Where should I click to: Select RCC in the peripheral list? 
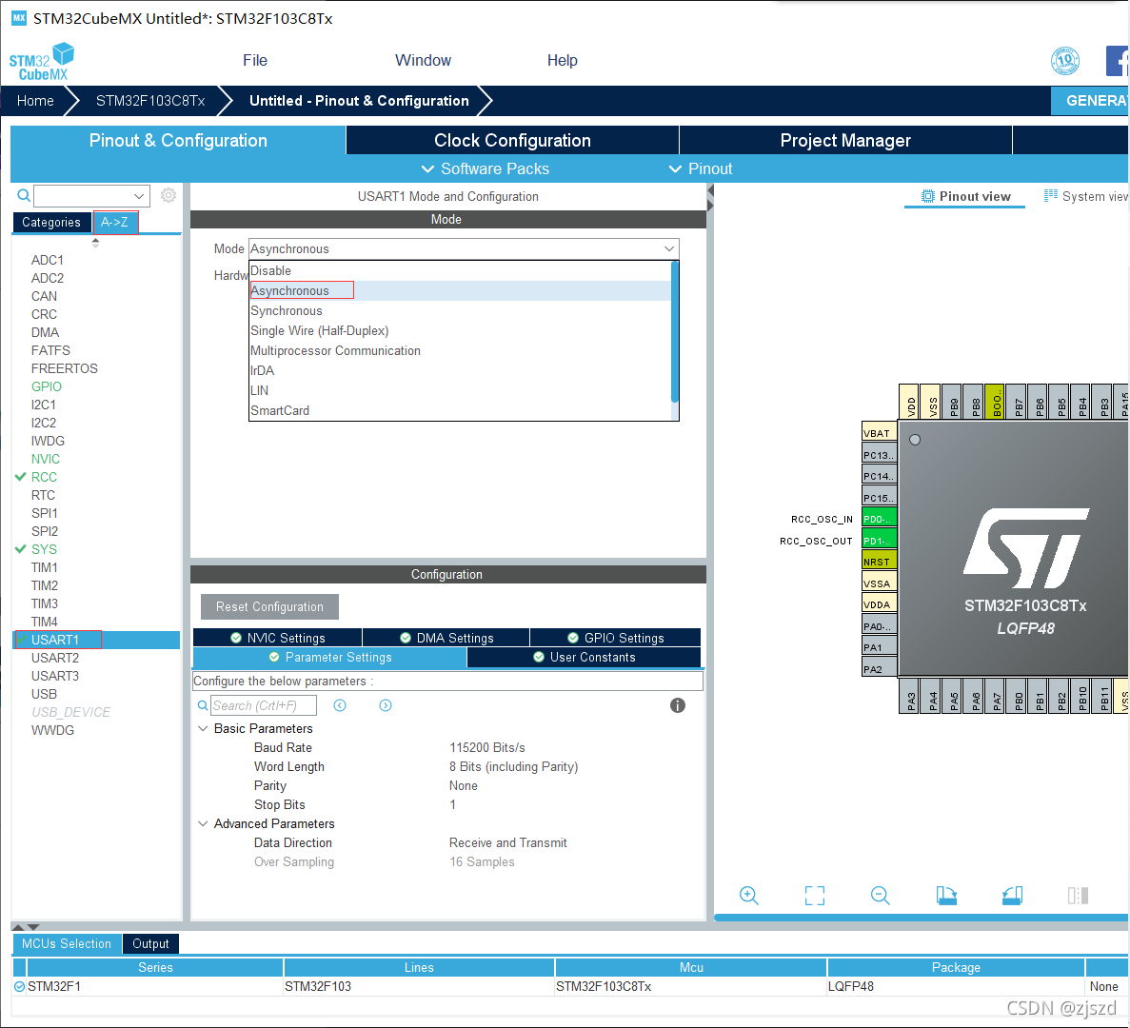pos(44,477)
